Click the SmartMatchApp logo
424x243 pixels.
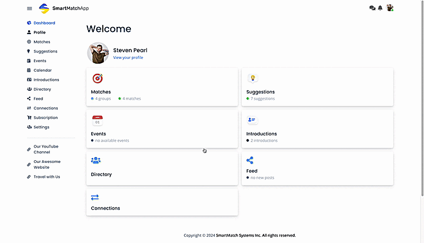pyautogui.click(x=64, y=8)
